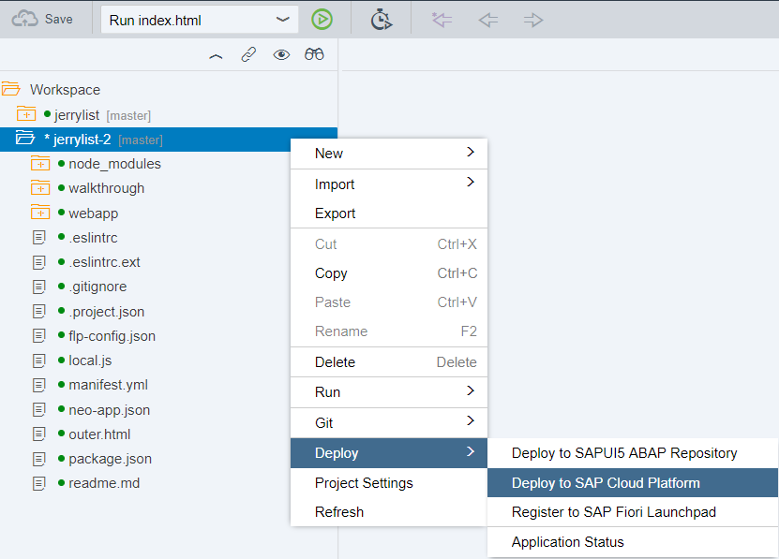The width and height of the screenshot is (779, 559).
Task: Open the New submenu
Action: click(x=388, y=154)
